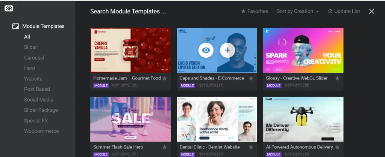Open the Summer Sale template thumbnail

(x=130, y=119)
